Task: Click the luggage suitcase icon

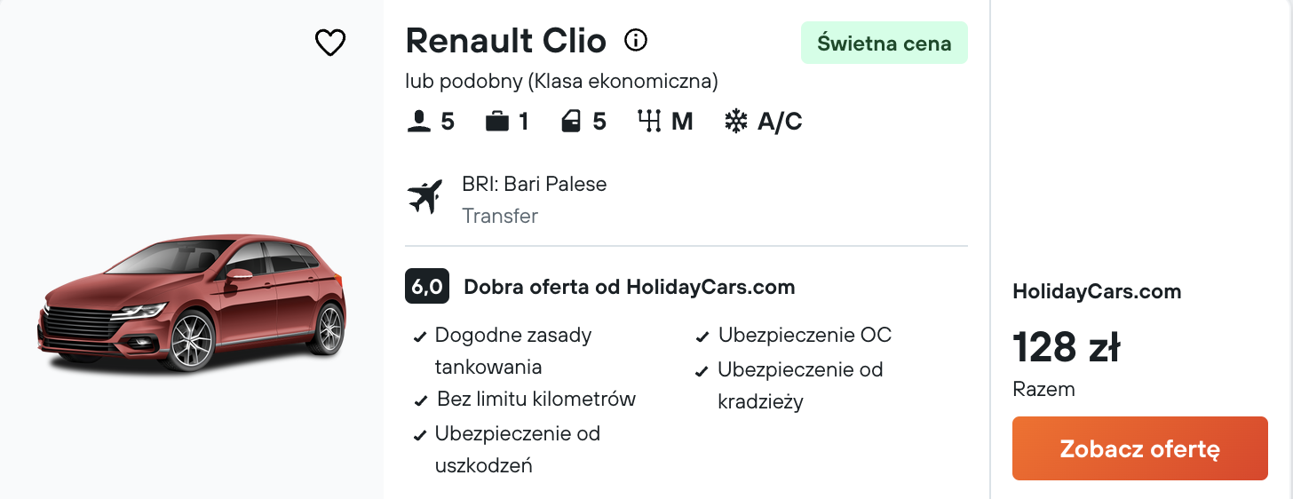Action: 497,122
